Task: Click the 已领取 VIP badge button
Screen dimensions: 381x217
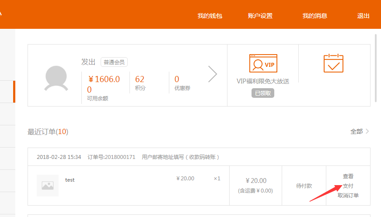Action: [263, 93]
